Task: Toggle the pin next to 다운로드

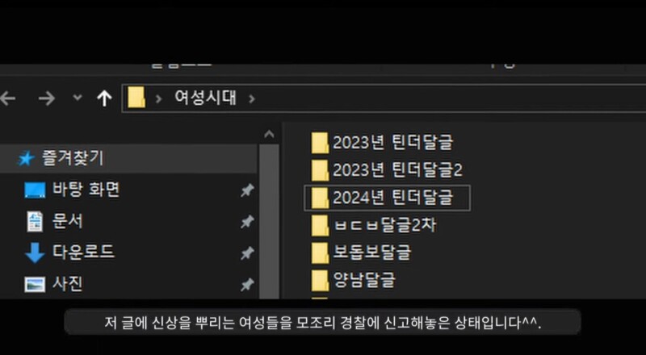Action: pos(246,253)
